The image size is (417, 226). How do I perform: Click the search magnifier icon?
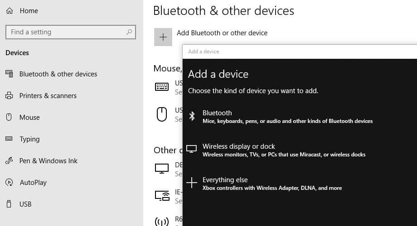130,32
